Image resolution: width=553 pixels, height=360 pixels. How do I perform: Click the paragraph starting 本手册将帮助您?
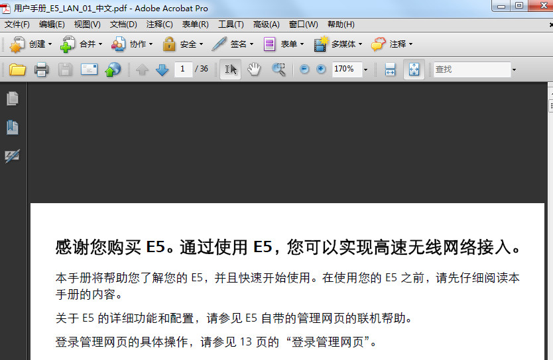[287, 286]
